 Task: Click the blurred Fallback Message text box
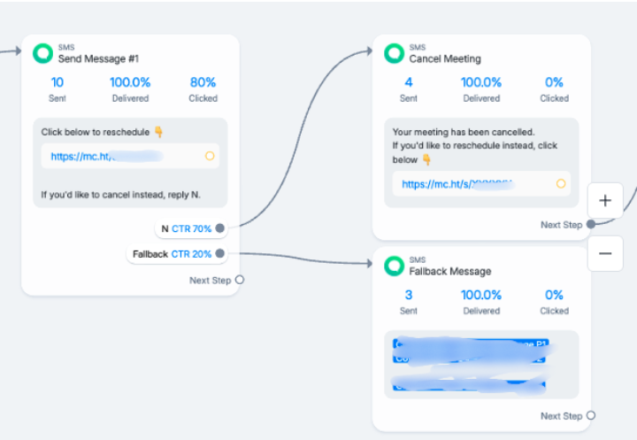481,365
